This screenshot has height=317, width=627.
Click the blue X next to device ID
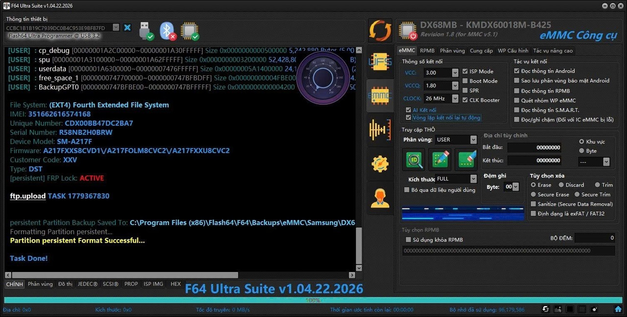(127, 27)
